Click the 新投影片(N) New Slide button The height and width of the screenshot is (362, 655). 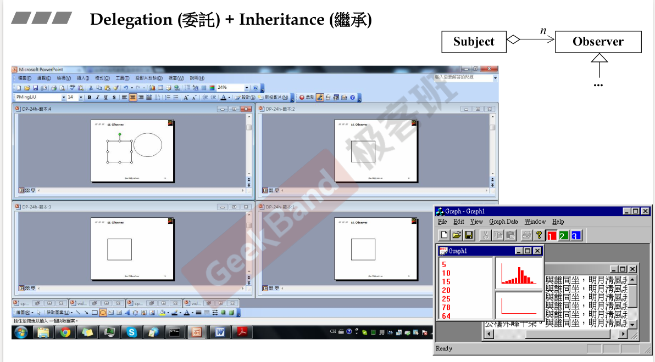(x=274, y=97)
